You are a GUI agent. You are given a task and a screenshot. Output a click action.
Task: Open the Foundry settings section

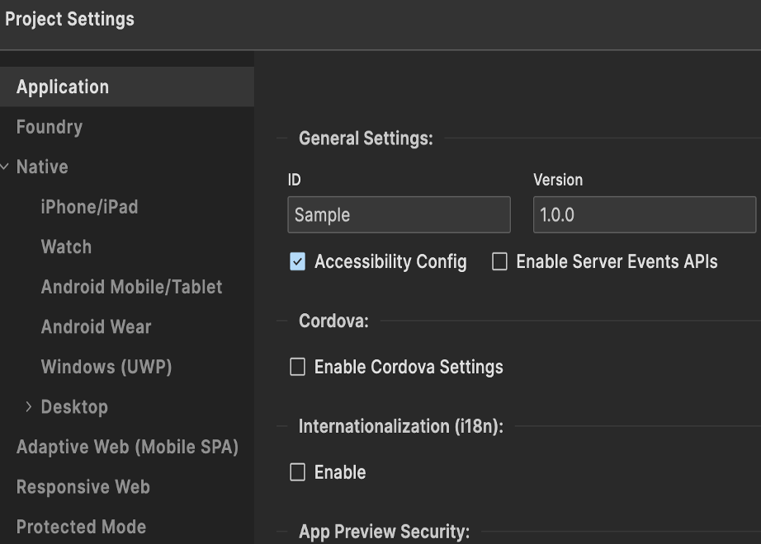click(x=50, y=127)
